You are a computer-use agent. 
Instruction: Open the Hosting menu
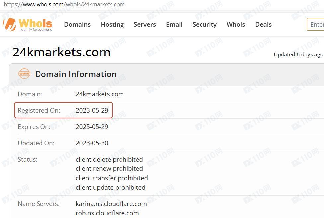(x=112, y=24)
